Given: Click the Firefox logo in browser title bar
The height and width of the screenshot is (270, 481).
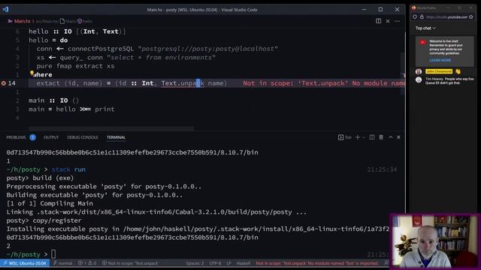Looking at the screenshot, I should (414, 8).
